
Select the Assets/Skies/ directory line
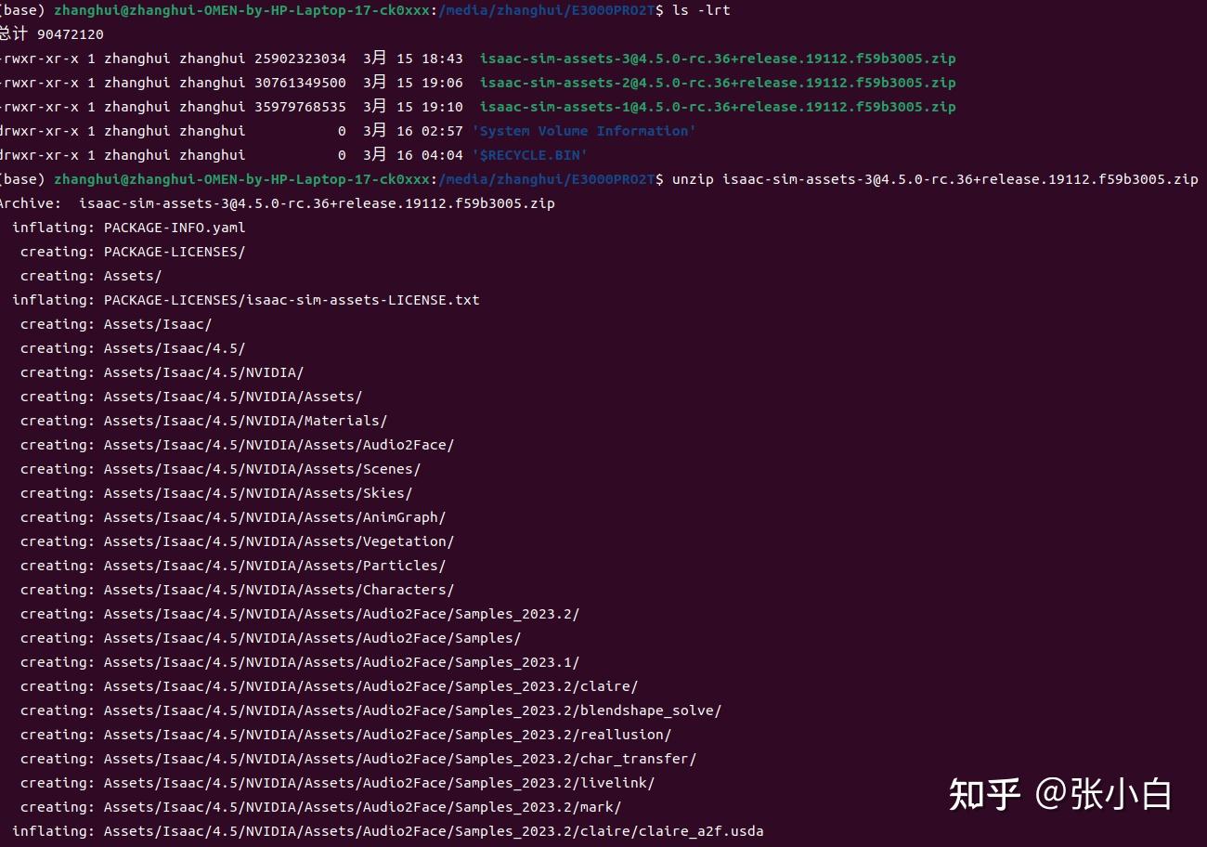pos(258,493)
